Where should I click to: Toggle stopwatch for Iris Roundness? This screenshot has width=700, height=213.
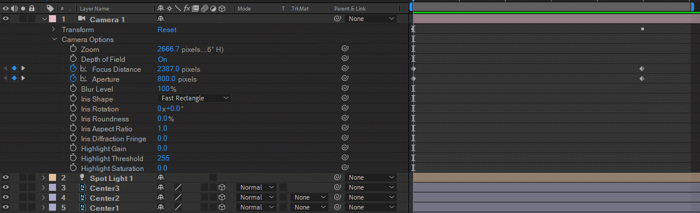[x=73, y=118]
